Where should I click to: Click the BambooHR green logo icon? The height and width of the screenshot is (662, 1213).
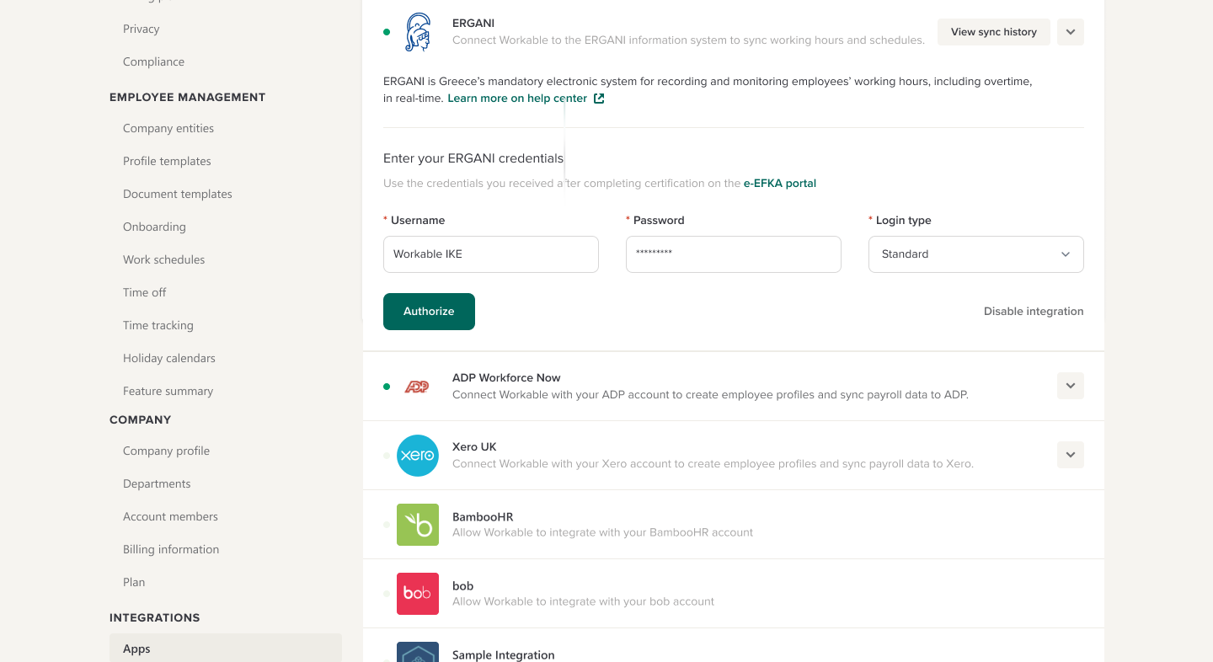click(418, 525)
